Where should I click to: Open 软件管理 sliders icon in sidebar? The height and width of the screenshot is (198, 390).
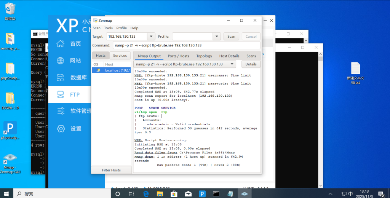[61, 111]
